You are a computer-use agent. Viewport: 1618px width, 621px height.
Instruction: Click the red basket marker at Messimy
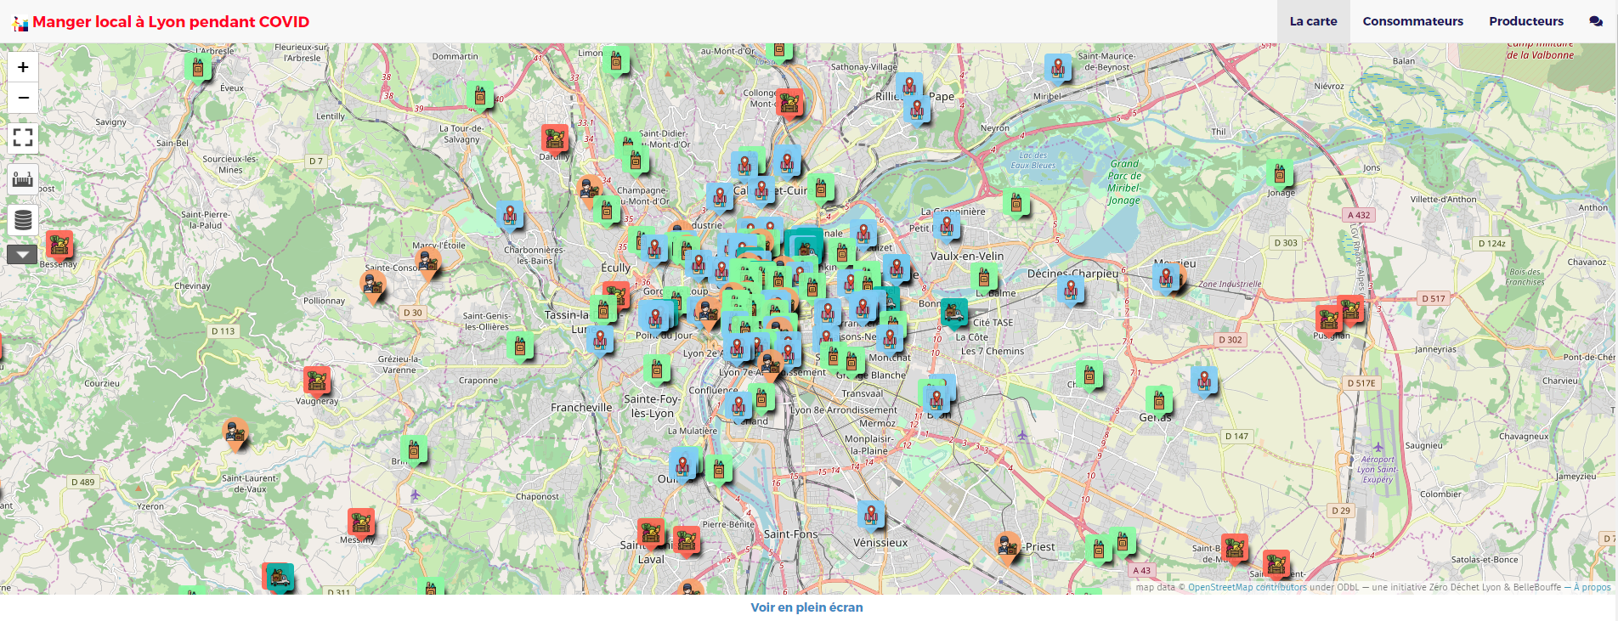pos(361,522)
